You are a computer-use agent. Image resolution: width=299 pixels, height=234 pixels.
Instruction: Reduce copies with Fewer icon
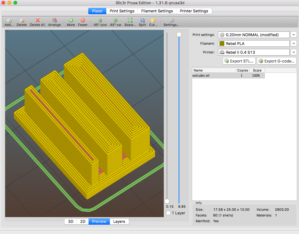[83, 22]
